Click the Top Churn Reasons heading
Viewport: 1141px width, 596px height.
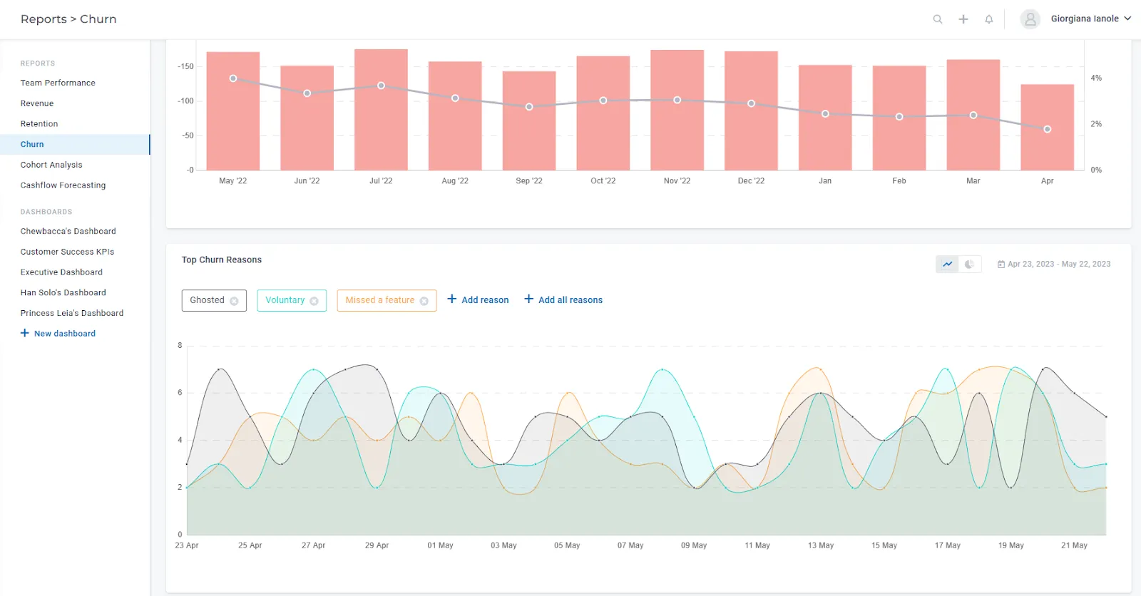(x=221, y=260)
